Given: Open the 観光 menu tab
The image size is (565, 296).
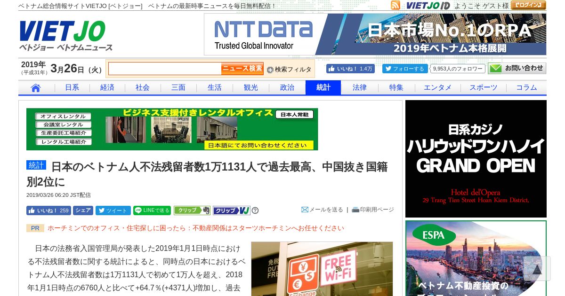Looking at the screenshot, I should pyautogui.click(x=251, y=87).
